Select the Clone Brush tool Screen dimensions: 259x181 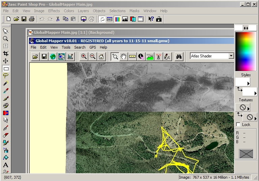click(x=6, y=106)
